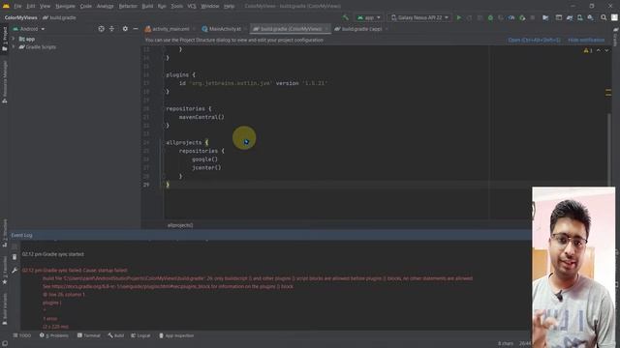
Task: Click the green Debug app bug icon
Action: pyautogui.click(x=490, y=17)
